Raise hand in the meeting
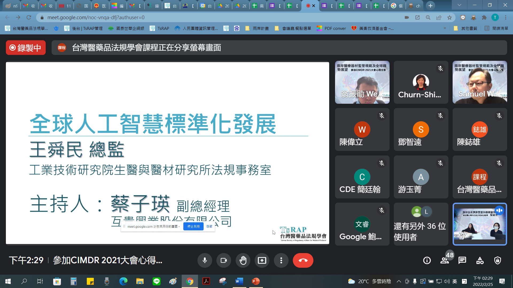The image size is (513, 288). click(x=243, y=260)
